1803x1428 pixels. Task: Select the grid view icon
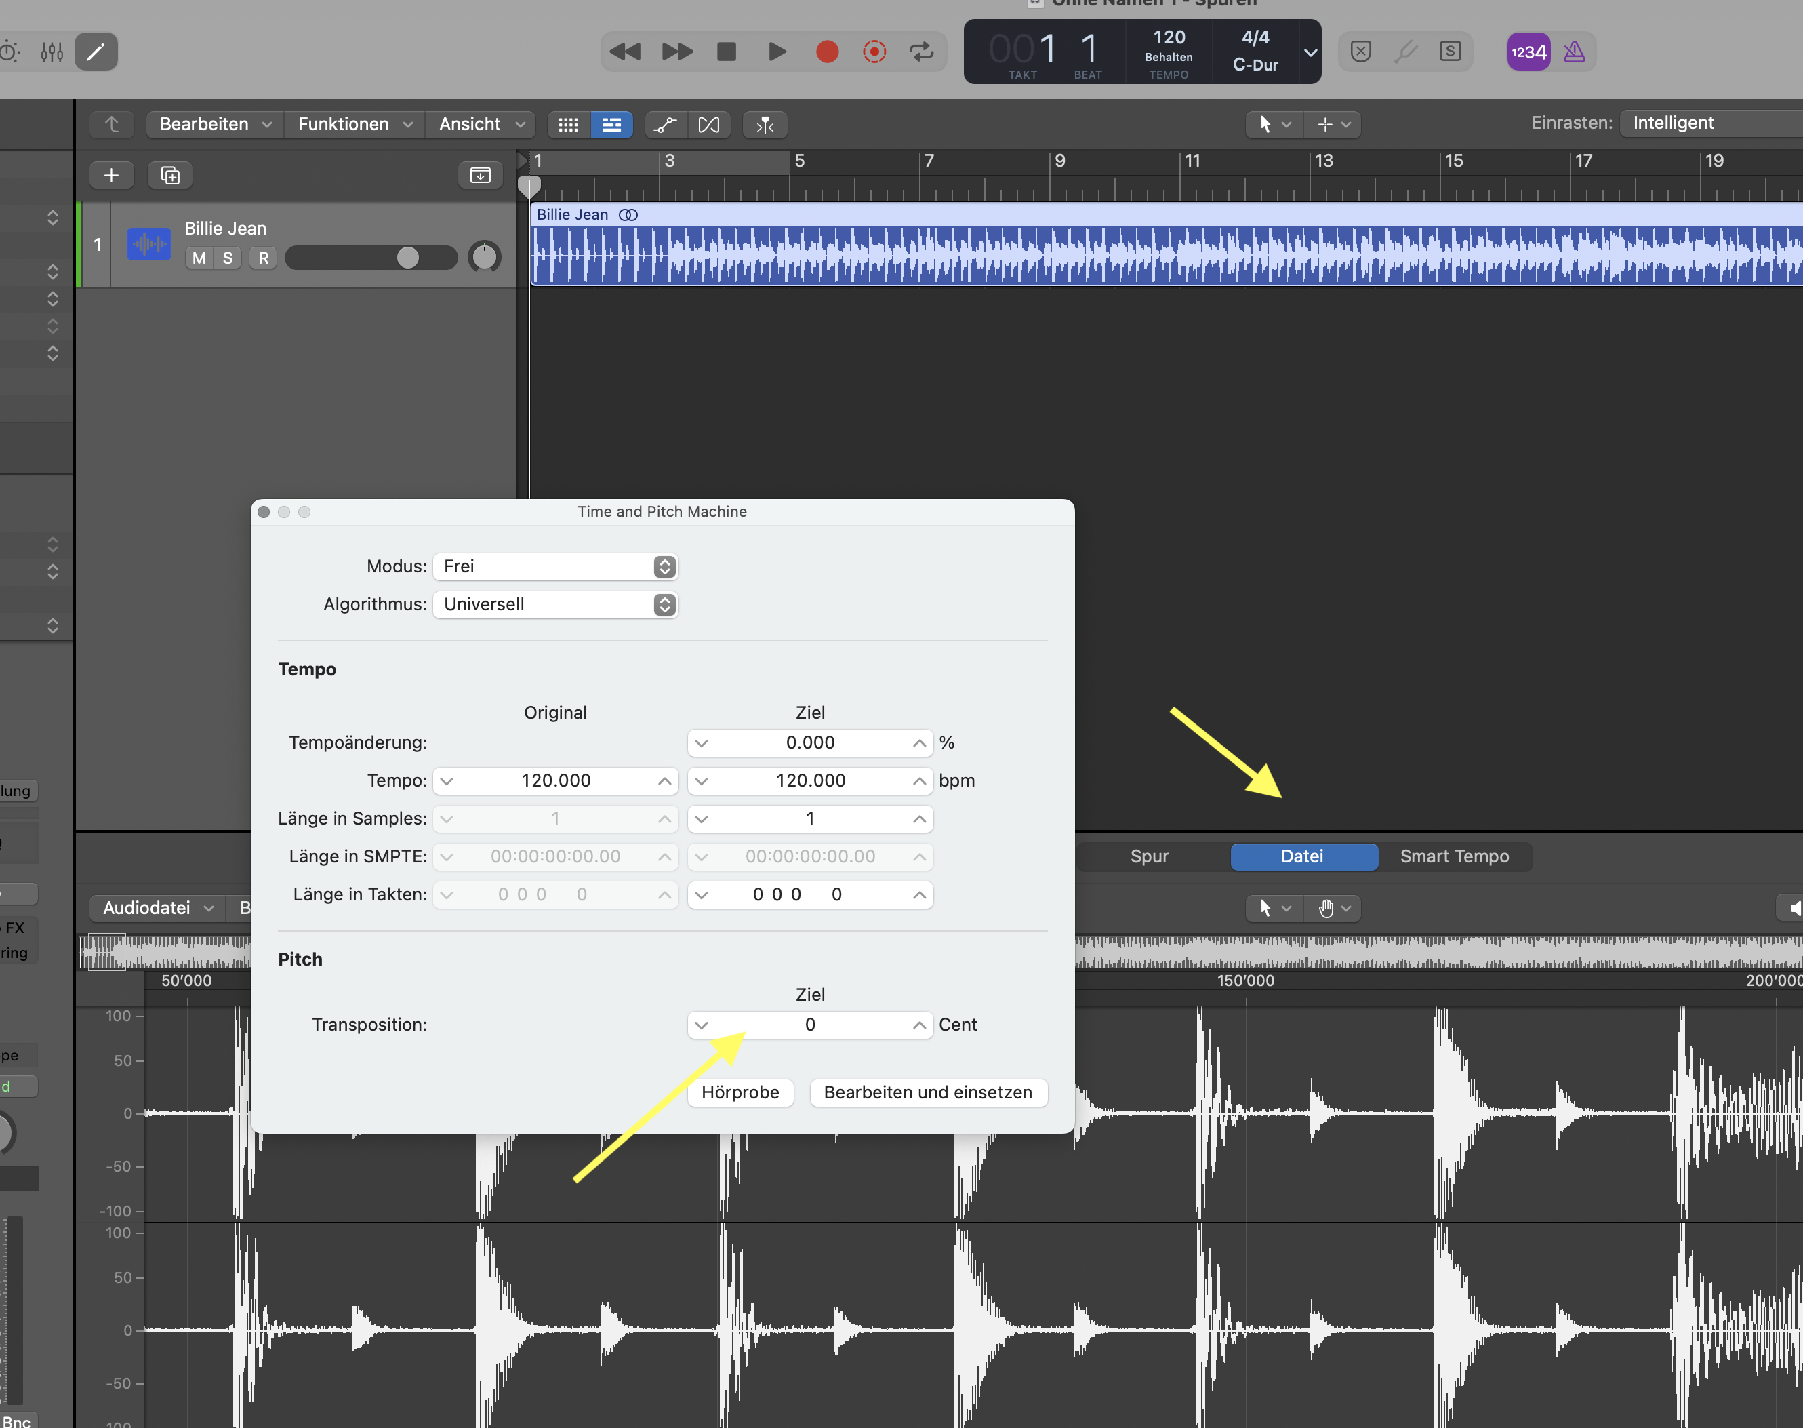pos(569,125)
